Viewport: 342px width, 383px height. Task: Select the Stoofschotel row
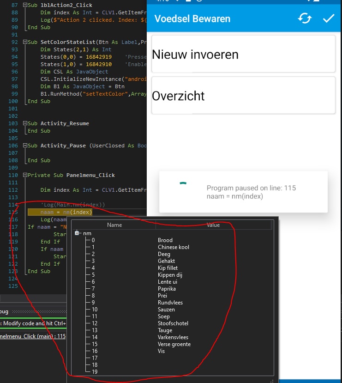click(173, 323)
